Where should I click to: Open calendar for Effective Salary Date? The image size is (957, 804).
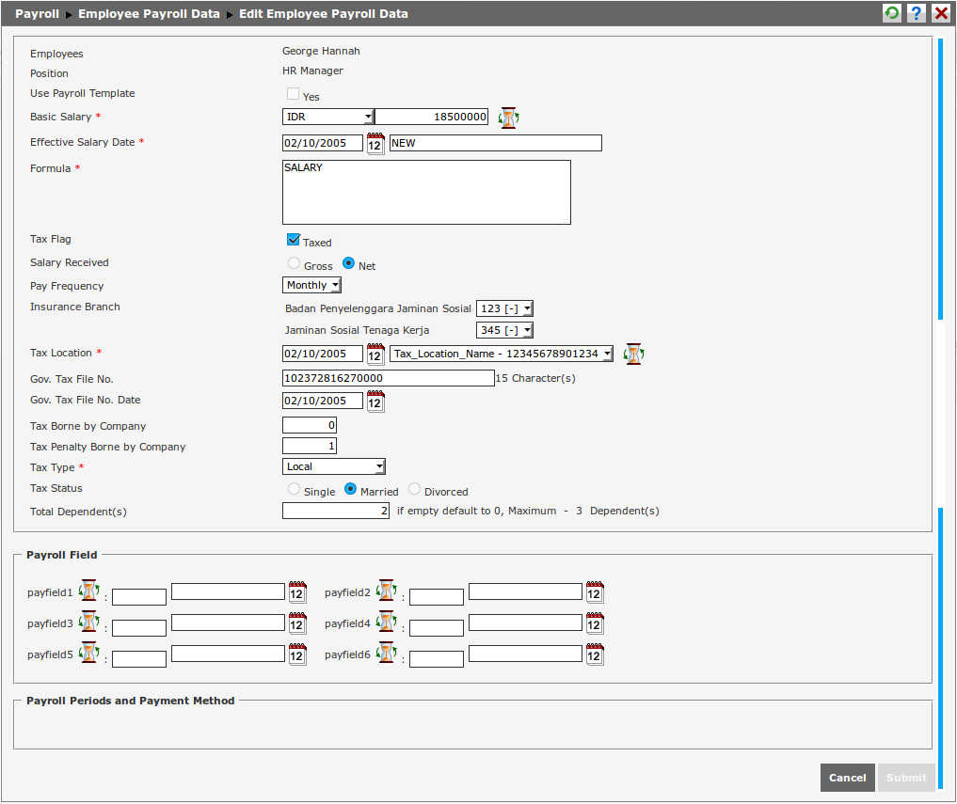[375, 144]
